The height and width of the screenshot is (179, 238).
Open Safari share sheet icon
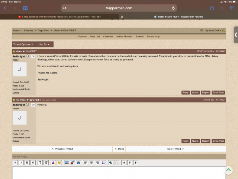(212, 8)
